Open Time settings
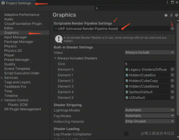179x140 pixels. click(x=8, y=91)
